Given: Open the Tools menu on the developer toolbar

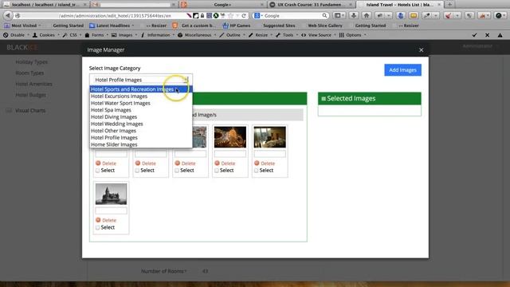Looking at the screenshot, I should (287, 35).
